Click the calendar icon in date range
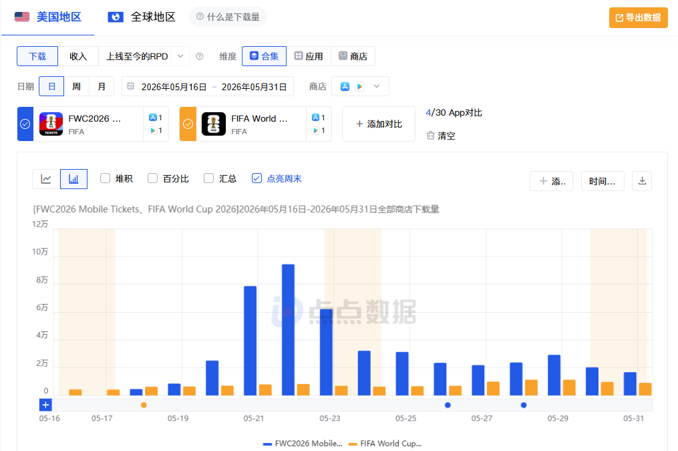 [130, 86]
